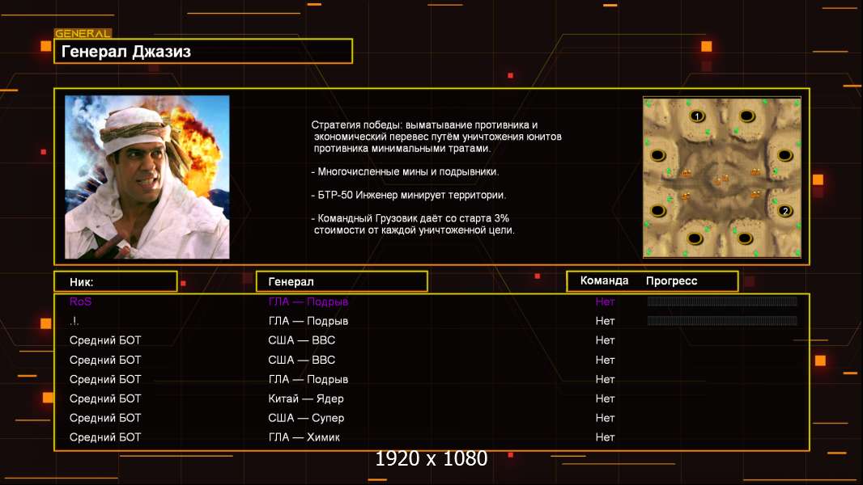Screen dimensions: 863x485
Task: Click the line "Многочисленные мины и подрывники."
Action: [x=405, y=172]
